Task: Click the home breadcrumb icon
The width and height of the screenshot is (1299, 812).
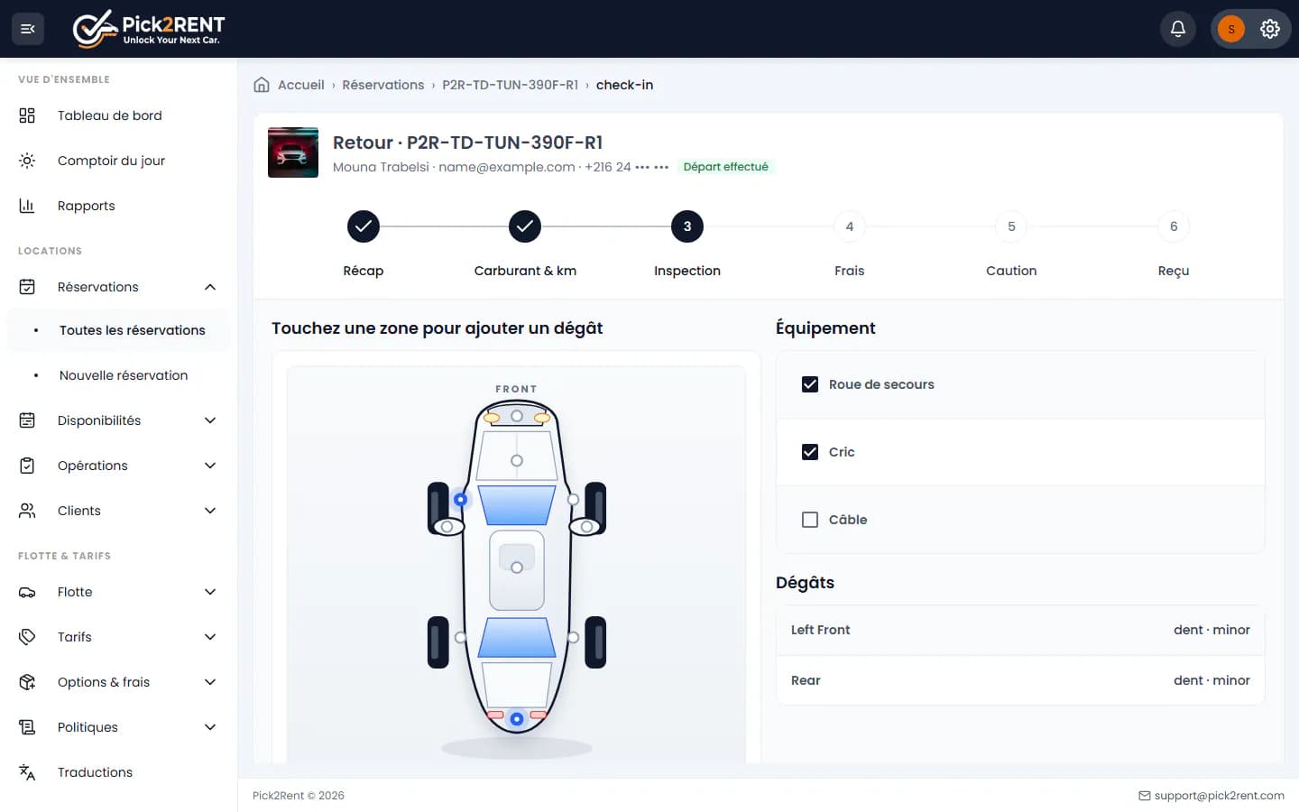Action: tap(262, 85)
